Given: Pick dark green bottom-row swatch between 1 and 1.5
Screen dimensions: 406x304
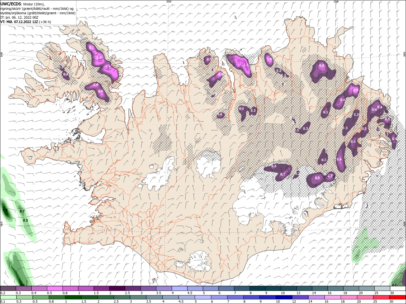Looking at the screenshot, I should pos(73,297).
